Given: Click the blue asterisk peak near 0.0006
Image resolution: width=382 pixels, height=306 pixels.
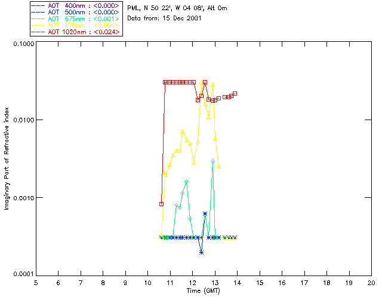Looking at the screenshot, I should 205,214.
